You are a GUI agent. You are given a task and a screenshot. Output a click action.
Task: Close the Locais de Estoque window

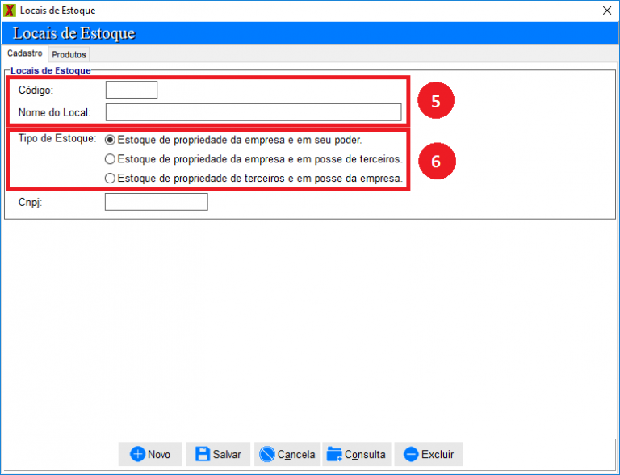607,11
